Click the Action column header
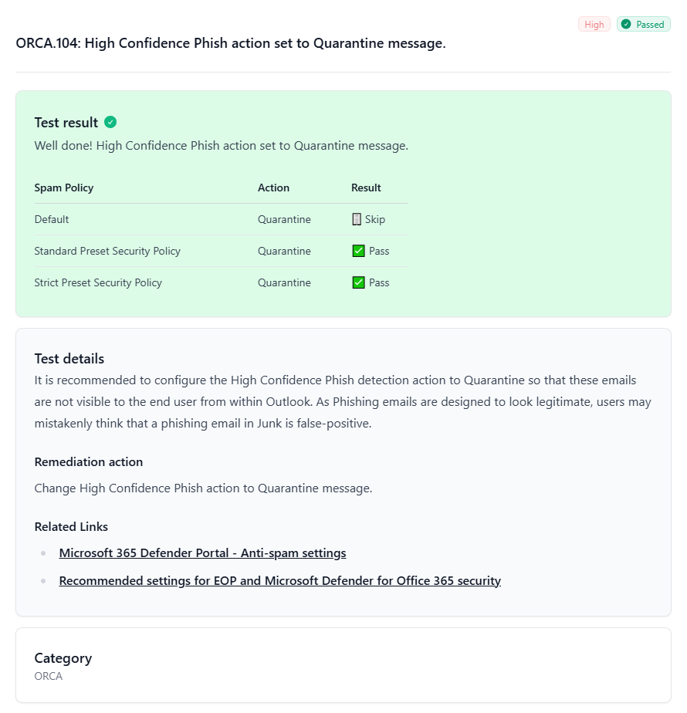This screenshot has height=713, width=687. pos(273,188)
